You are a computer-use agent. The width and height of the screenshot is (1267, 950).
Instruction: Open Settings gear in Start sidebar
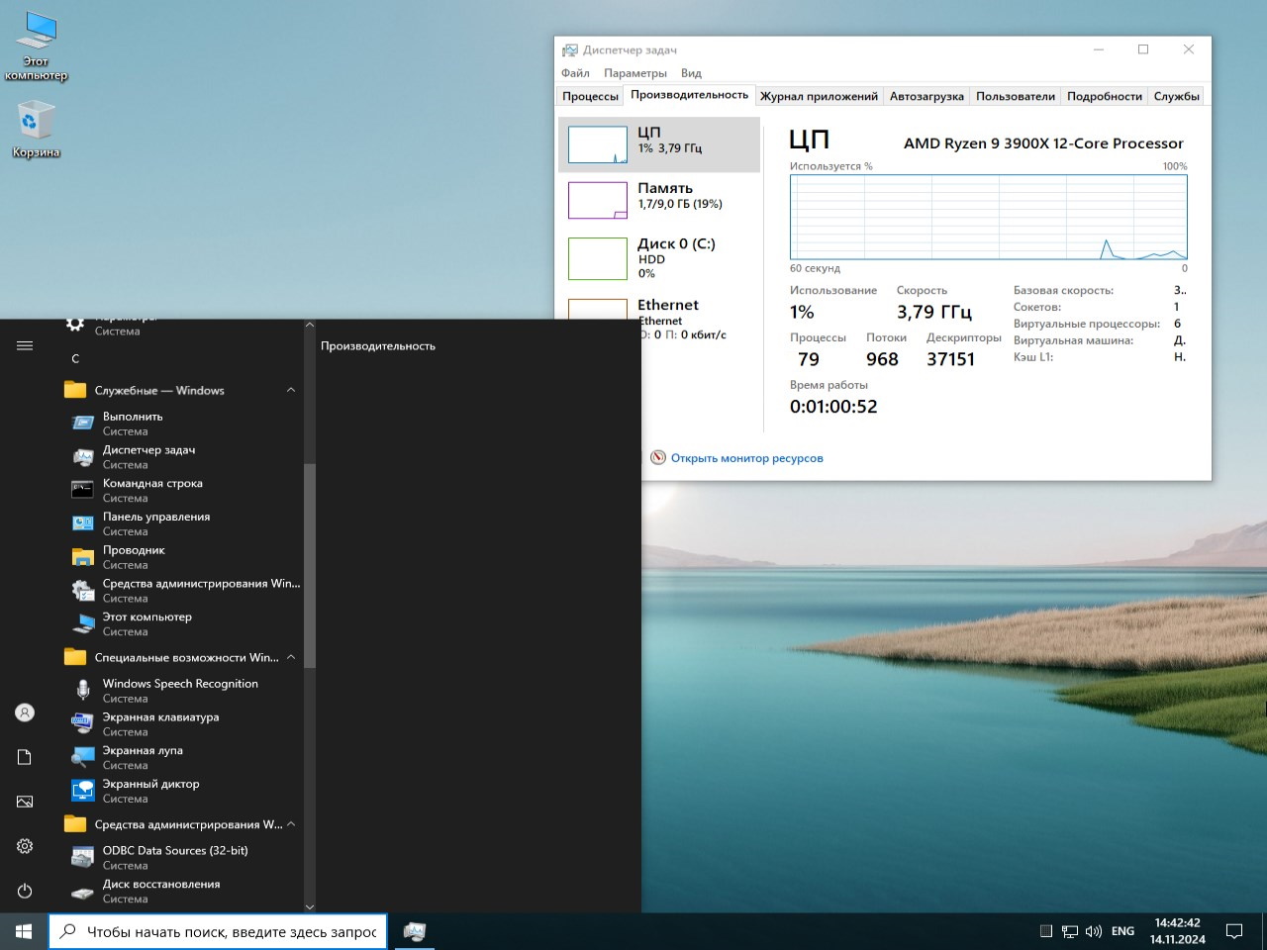[25, 846]
